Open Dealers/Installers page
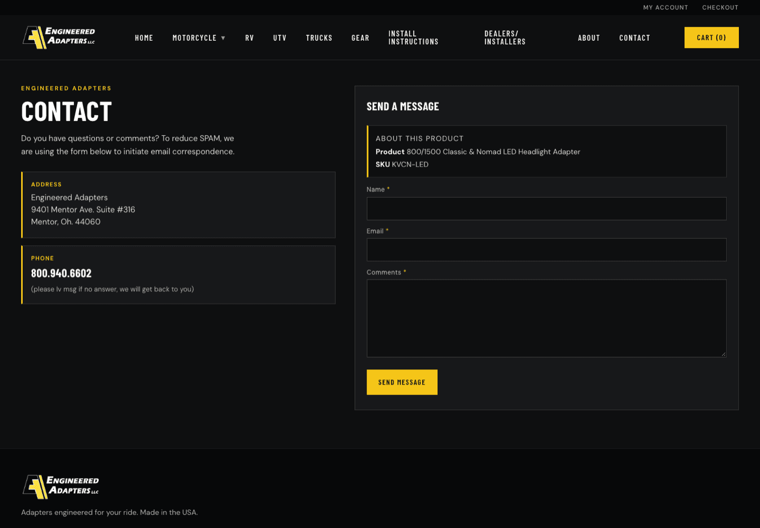Viewport: 760px width, 528px height. (x=505, y=37)
